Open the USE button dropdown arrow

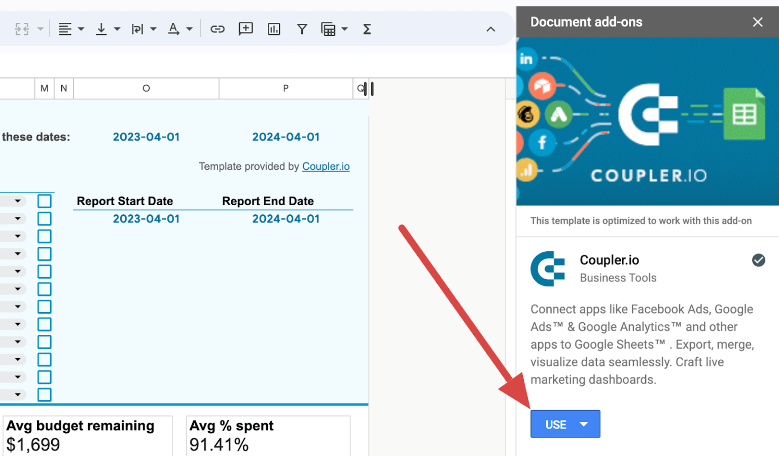click(x=584, y=424)
